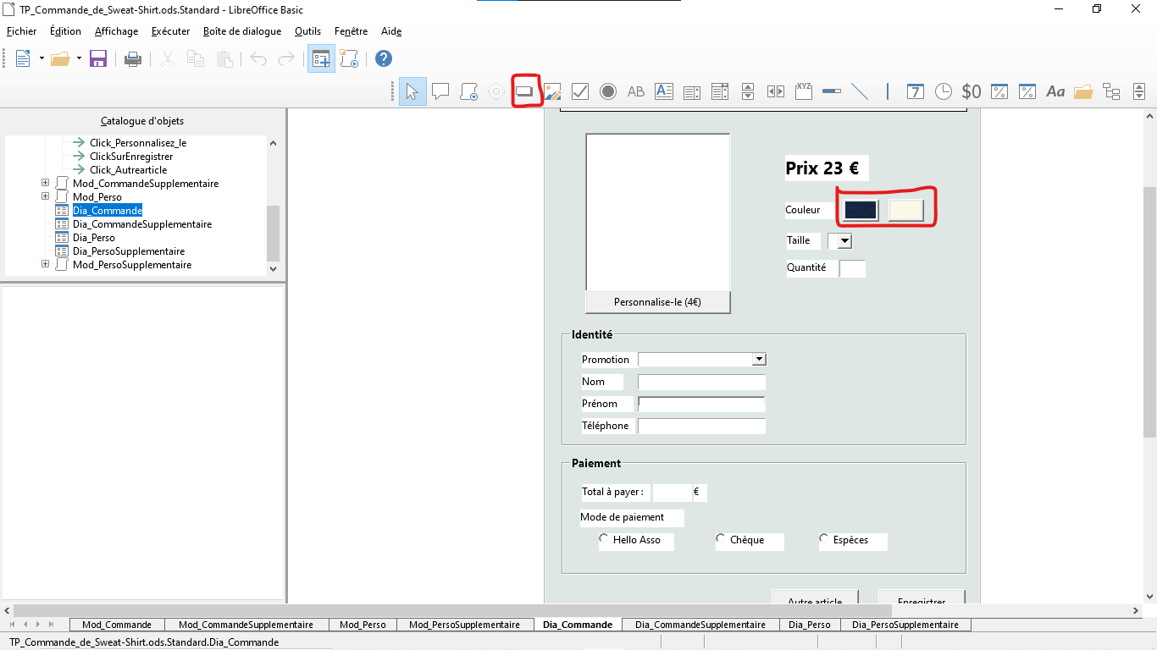1157x650 pixels.
Task: Pick the Combo Box control tool
Action: pos(720,91)
